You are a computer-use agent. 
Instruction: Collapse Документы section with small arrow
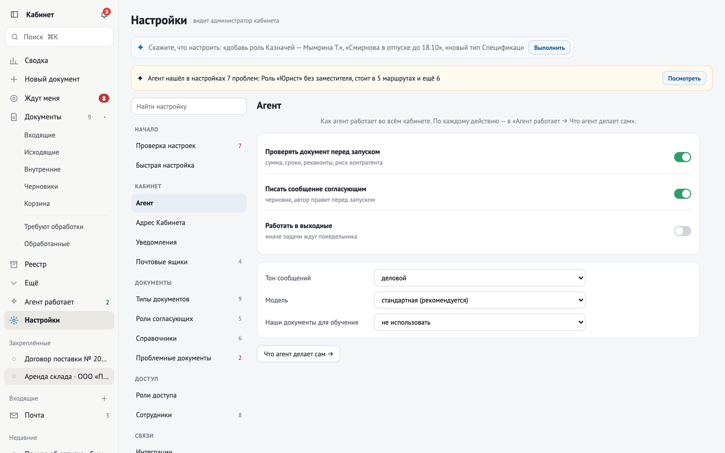105,117
